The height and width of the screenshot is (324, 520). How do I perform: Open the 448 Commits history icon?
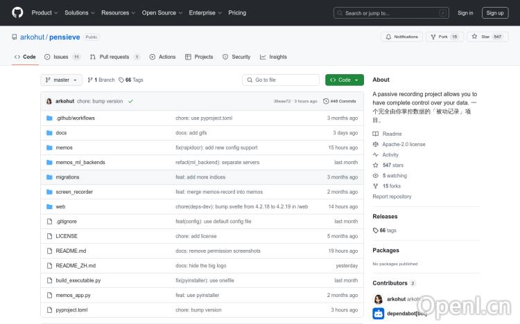point(326,101)
